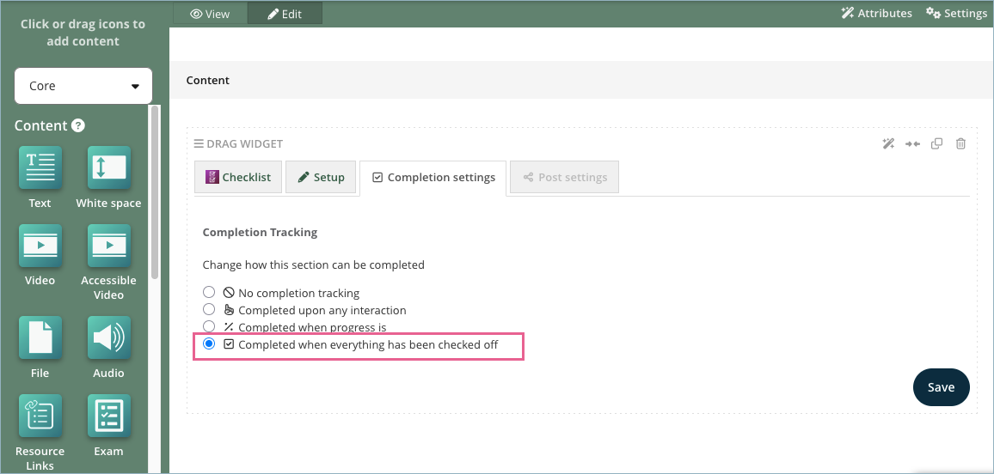Open the Checklist tab
Image resolution: width=994 pixels, height=474 pixels.
click(237, 177)
